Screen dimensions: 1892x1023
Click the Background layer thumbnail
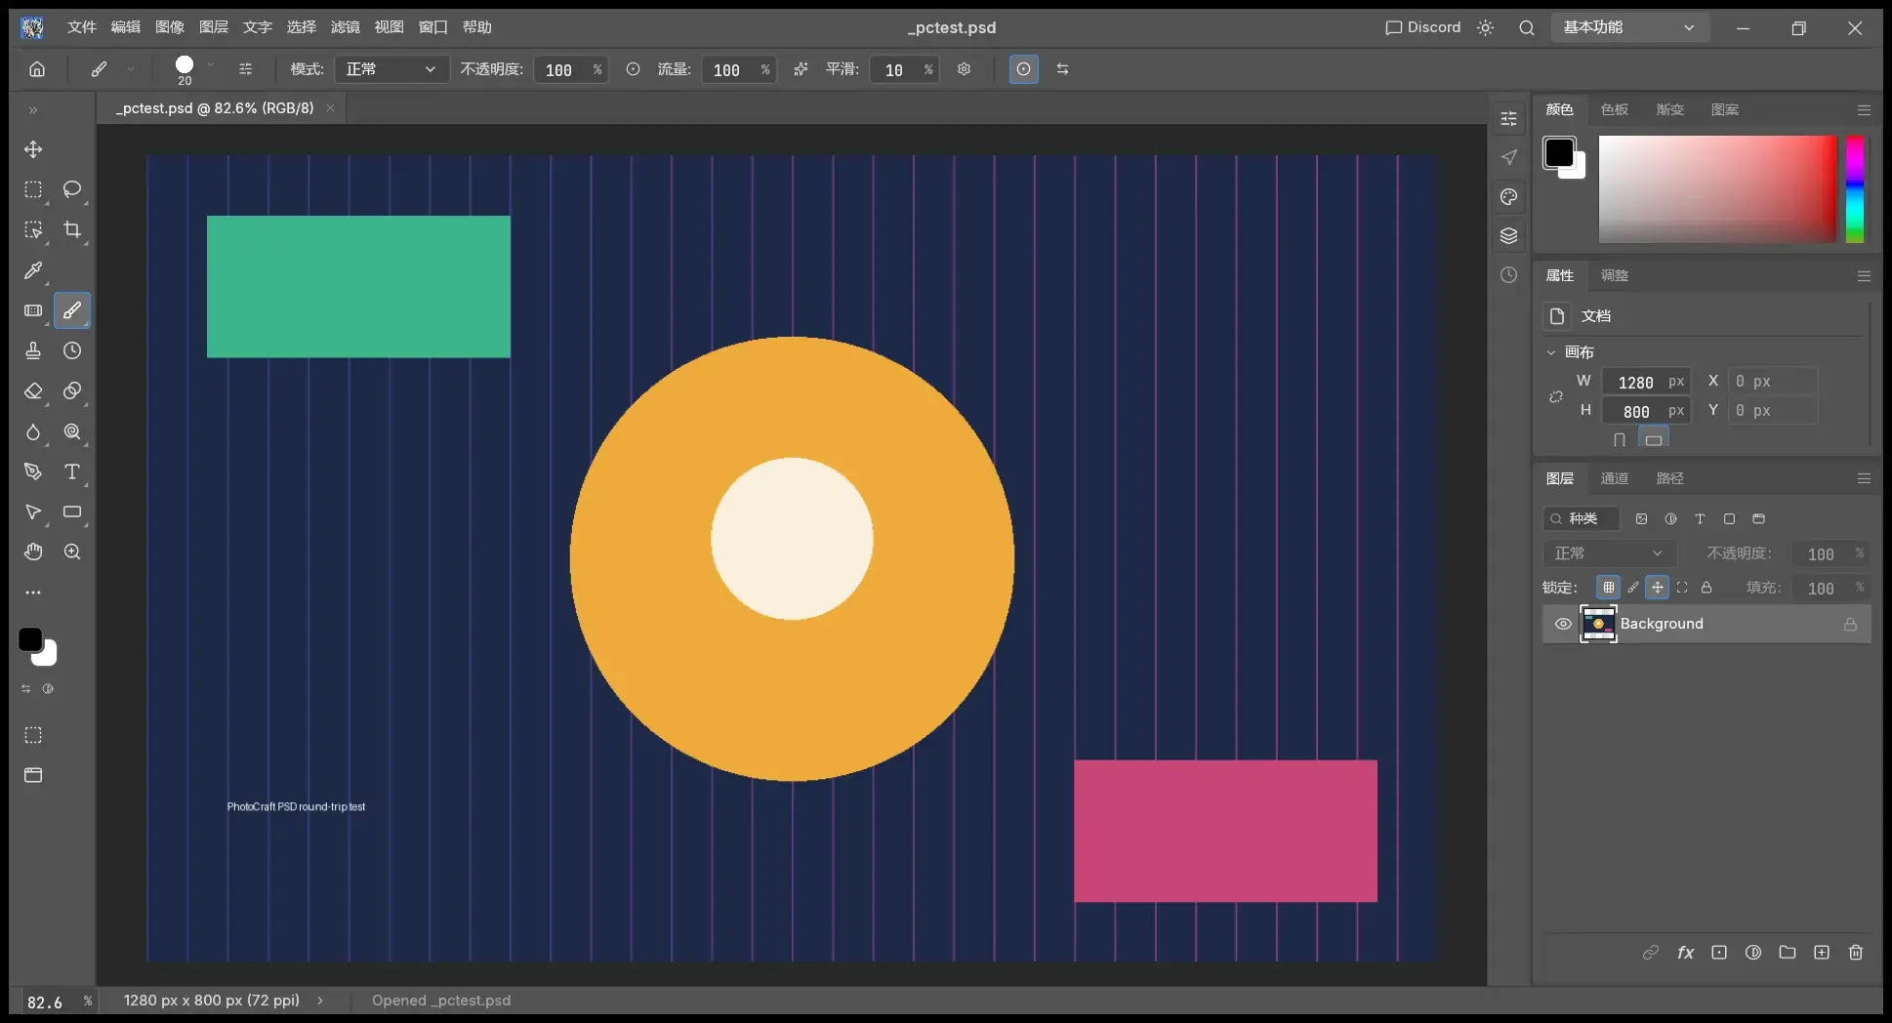pos(1598,624)
